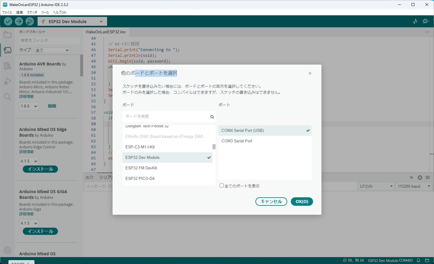Switch to the Output panel tab

tap(89, 177)
